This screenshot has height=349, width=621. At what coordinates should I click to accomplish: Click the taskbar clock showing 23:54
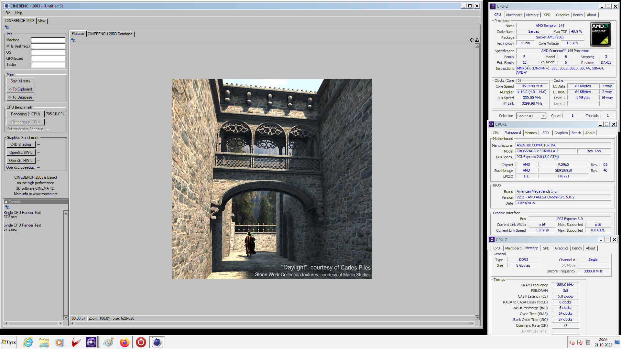[603, 340]
